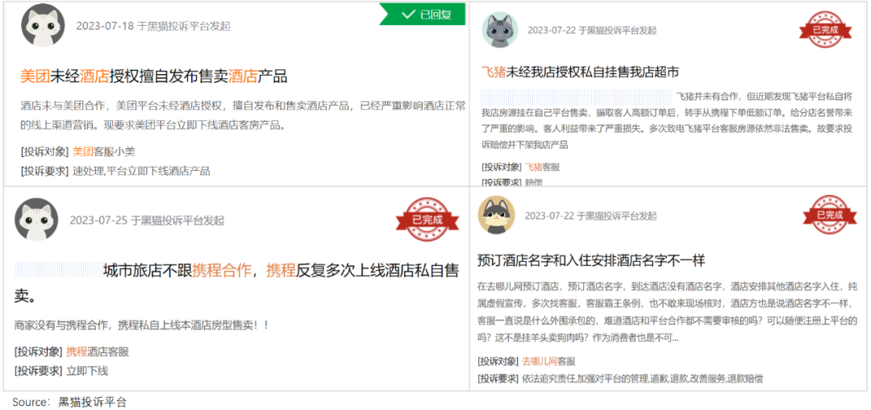Click the green 已回复 status ribbon
The image size is (871, 410).
tap(422, 14)
